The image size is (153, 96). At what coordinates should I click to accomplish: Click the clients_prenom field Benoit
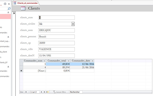(57, 37)
